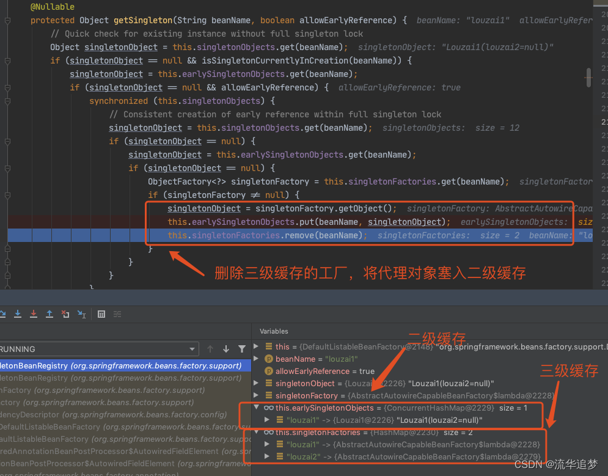
Task: Click the Drop Frame icon
Action: pyautogui.click(x=65, y=314)
